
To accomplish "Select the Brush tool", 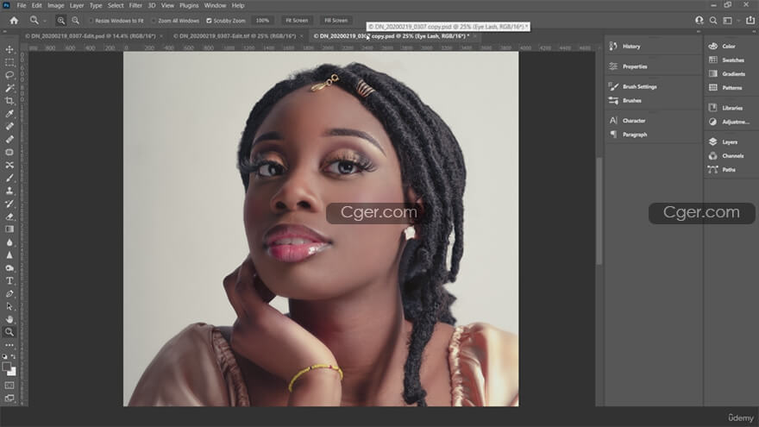I will point(9,179).
